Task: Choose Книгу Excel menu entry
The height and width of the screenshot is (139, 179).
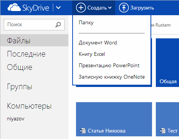Action: tap(92, 54)
